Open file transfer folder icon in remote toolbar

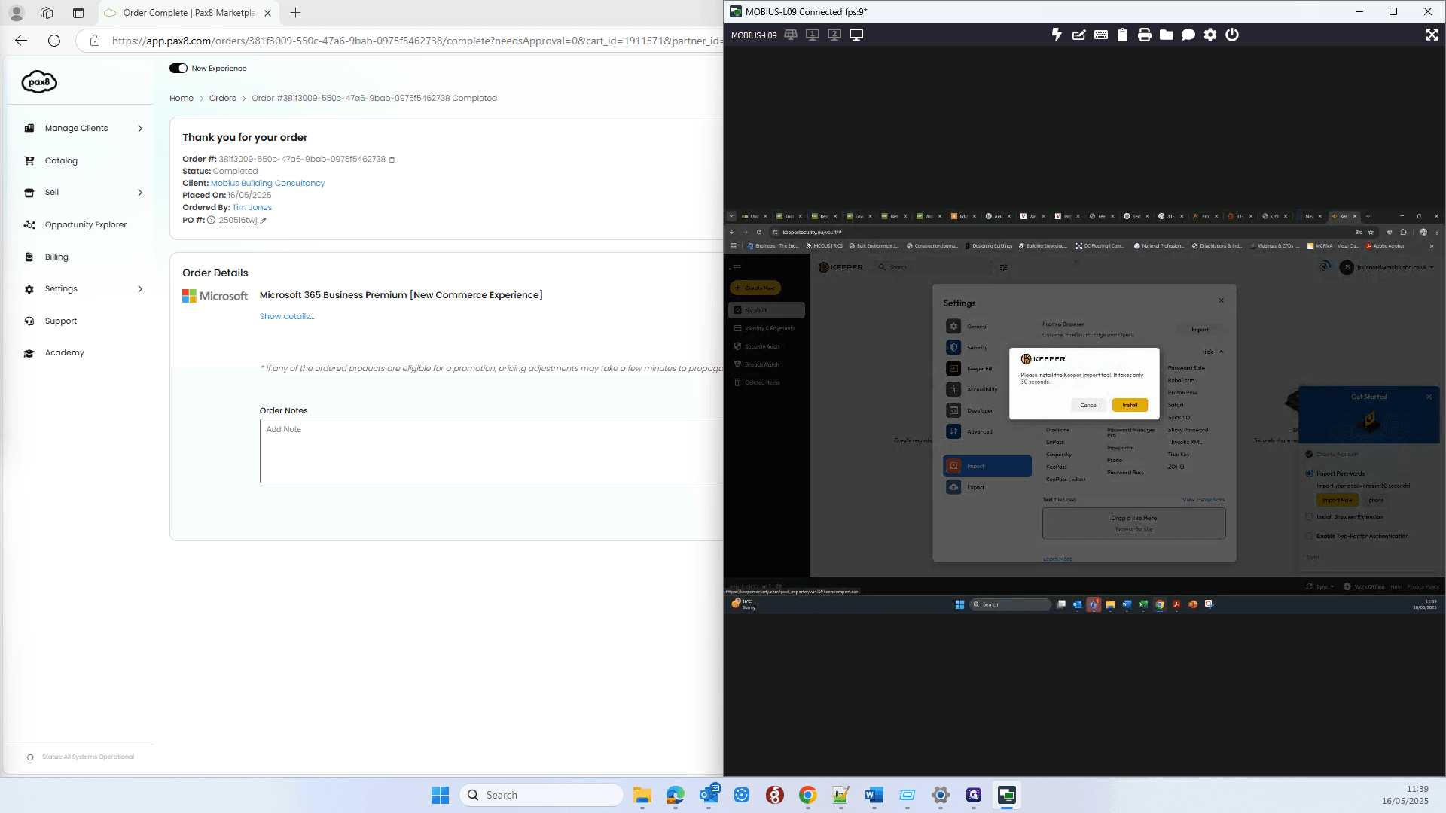click(1166, 35)
